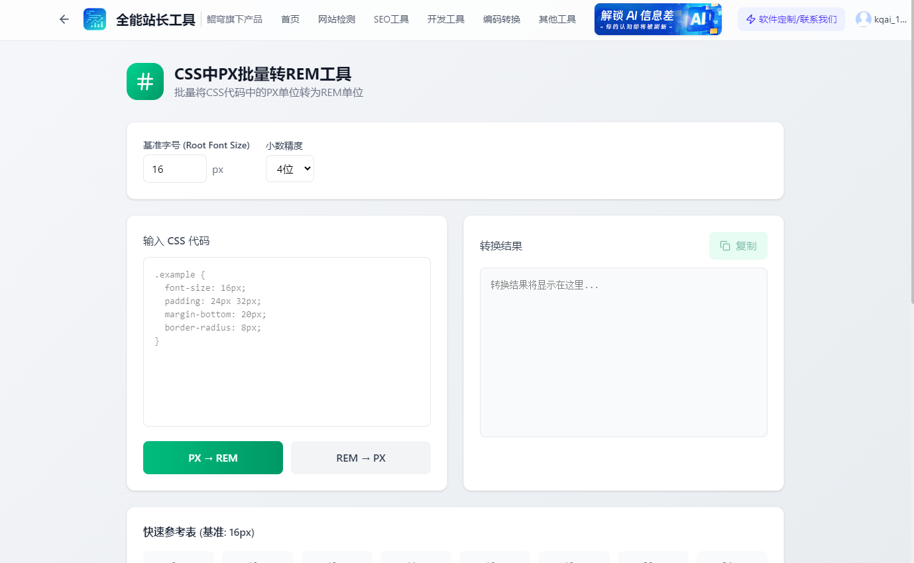Select the Root Font Size input field
This screenshot has height=563, width=914.
174,168
